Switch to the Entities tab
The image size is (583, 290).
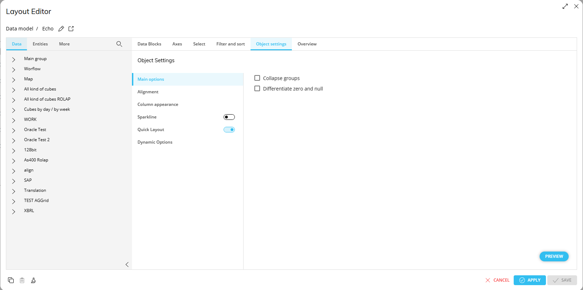(40, 44)
